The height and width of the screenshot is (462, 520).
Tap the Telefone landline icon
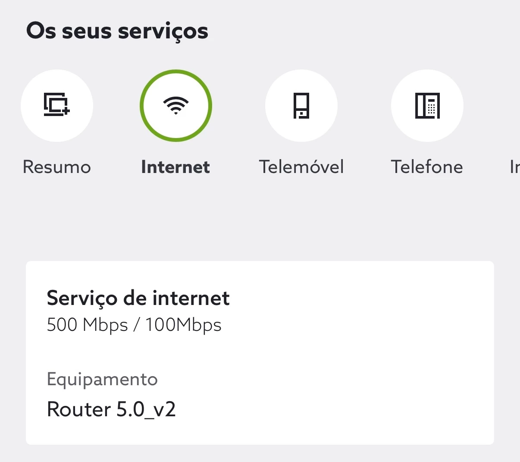427,106
